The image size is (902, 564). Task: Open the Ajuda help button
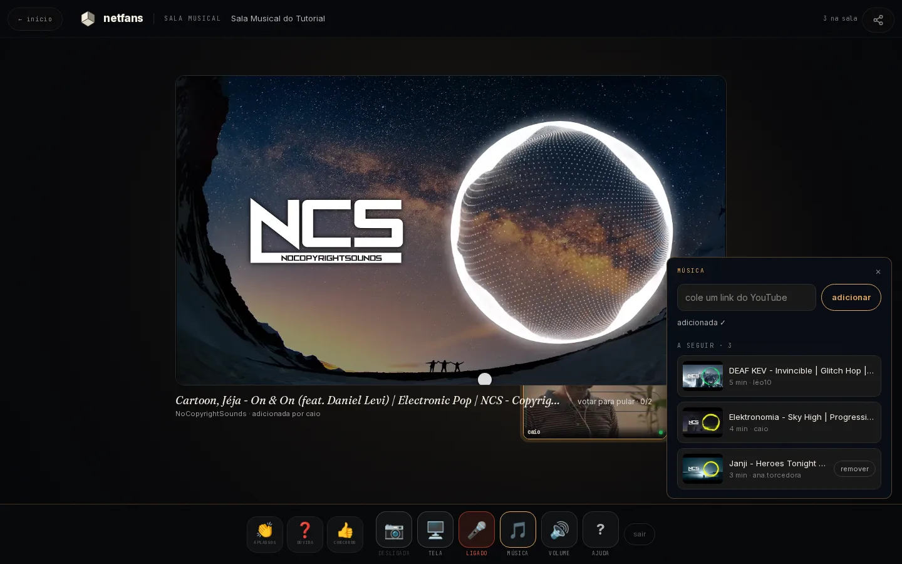(601, 530)
